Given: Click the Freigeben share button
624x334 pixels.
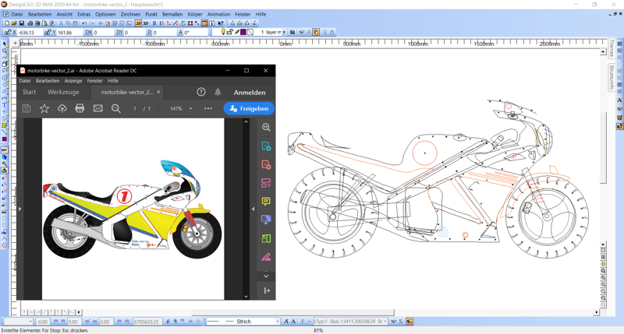Looking at the screenshot, I should click(249, 109).
